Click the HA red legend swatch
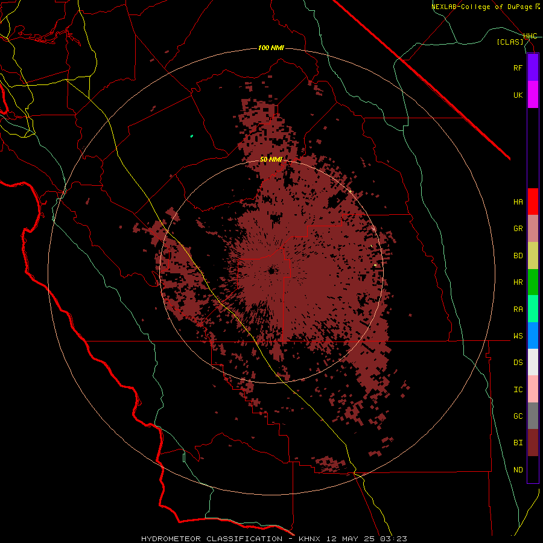 click(x=533, y=202)
